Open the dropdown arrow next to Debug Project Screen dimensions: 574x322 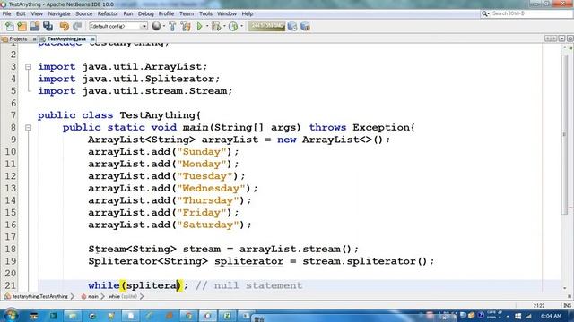pos(224,26)
